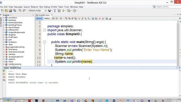Click line 11 System.out.println(name) code

tap(74, 61)
